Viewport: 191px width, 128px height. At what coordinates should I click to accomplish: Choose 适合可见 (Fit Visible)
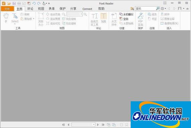53,23
